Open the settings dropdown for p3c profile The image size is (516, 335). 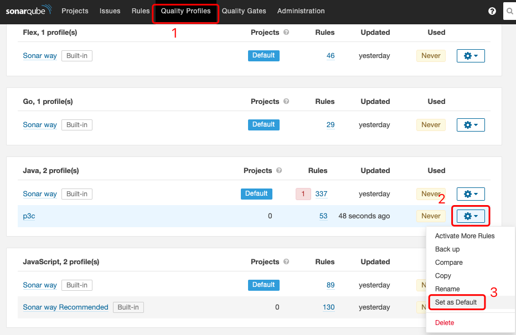[x=470, y=216]
